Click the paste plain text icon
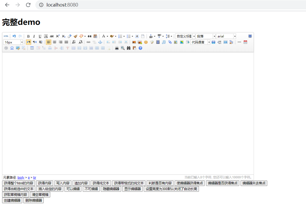This screenshot has height=209, width=306. click(96, 36)
